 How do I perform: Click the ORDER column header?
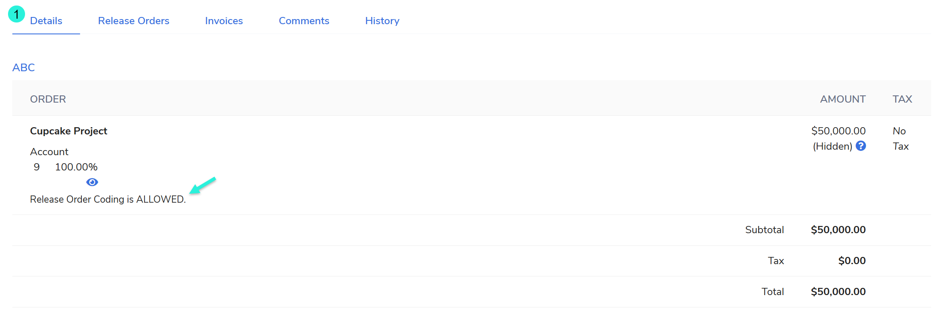tap(48, 99)
